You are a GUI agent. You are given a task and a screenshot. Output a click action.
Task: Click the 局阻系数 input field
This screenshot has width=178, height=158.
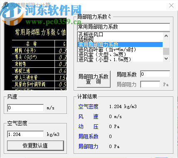coord(155,74)
